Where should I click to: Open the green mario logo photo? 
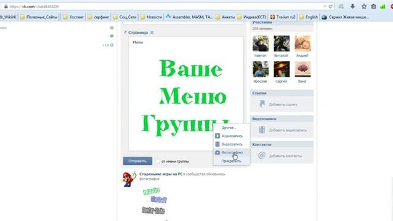[x=152, y=191]
